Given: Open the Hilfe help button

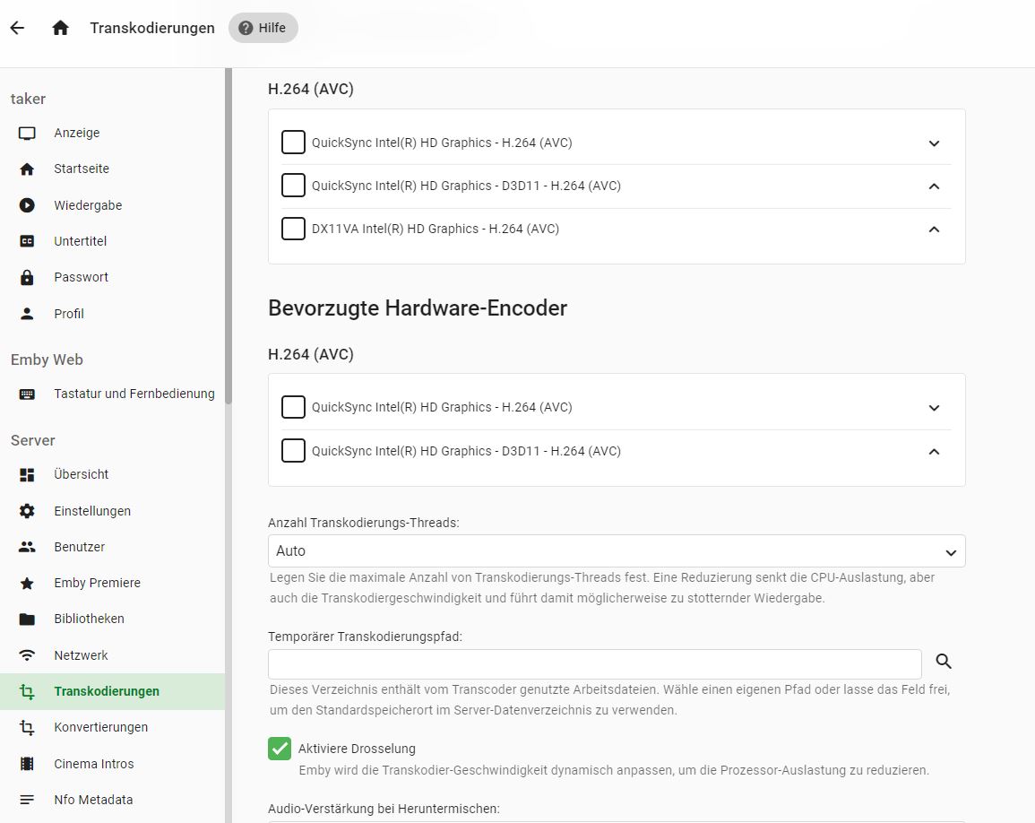Looking at the screenshot, I should click(x=263, y=28).
